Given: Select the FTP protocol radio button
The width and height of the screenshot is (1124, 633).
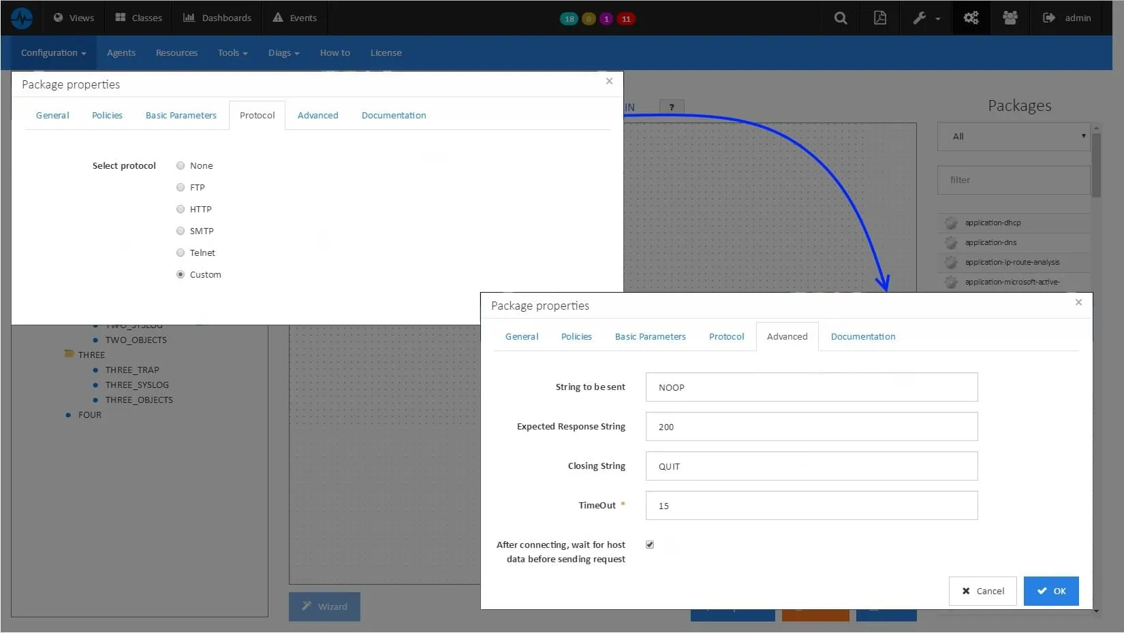Looking at the screenshot, I should pyautogui.click(x=181, y=187).
